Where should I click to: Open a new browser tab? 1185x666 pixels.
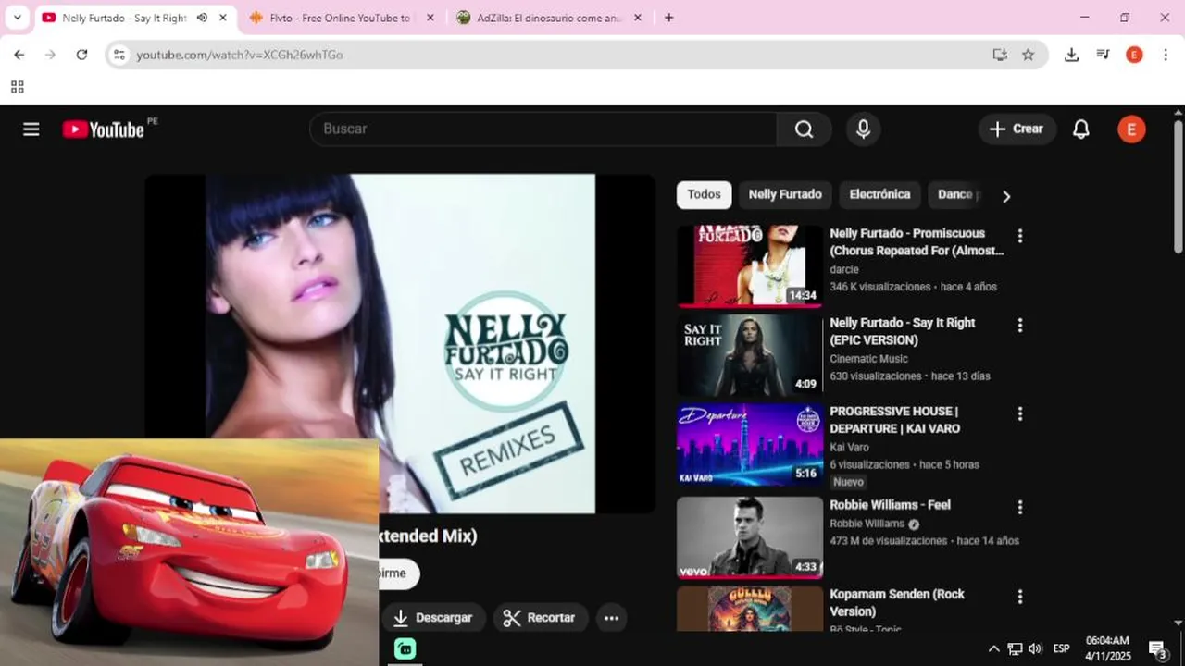(669, 18)
